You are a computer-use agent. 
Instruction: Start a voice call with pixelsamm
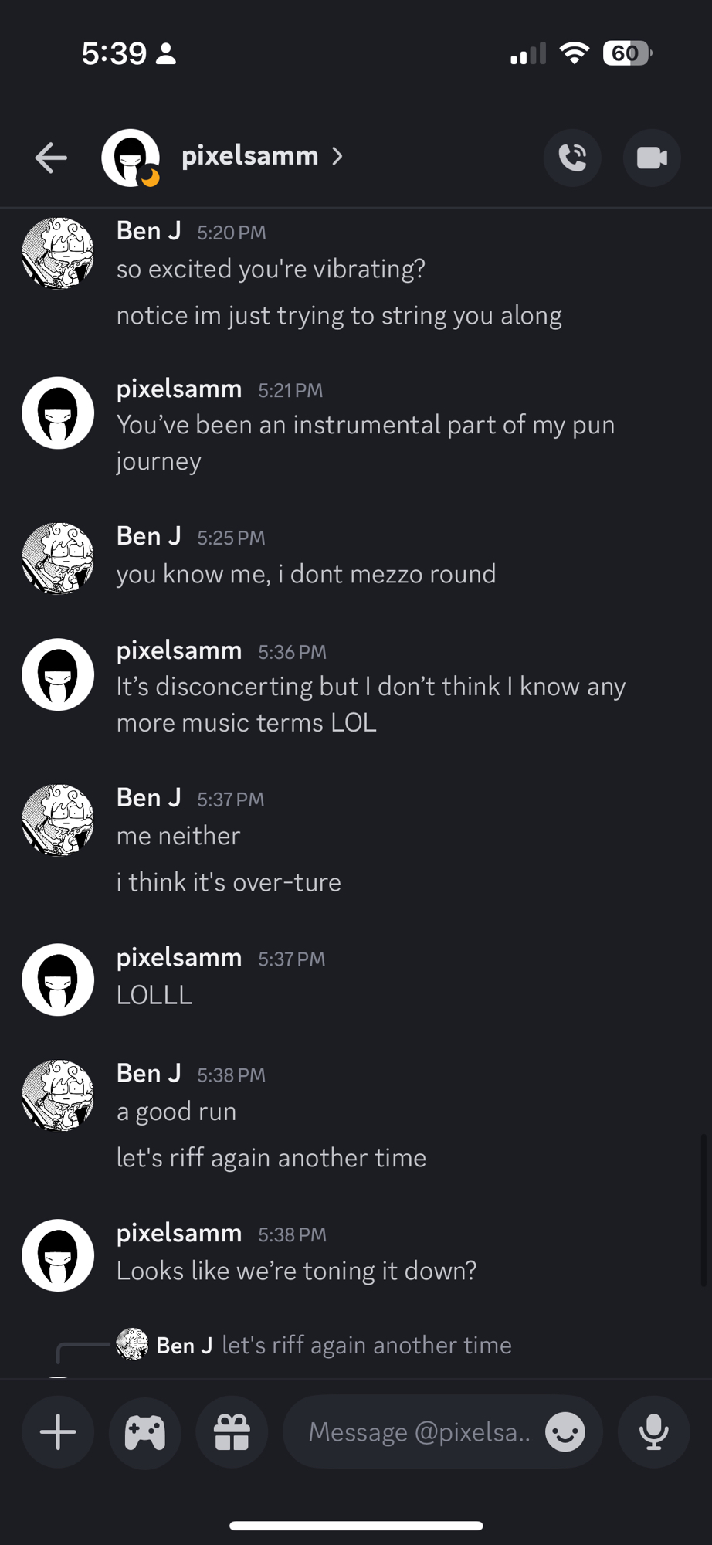(x=572, y=158)
